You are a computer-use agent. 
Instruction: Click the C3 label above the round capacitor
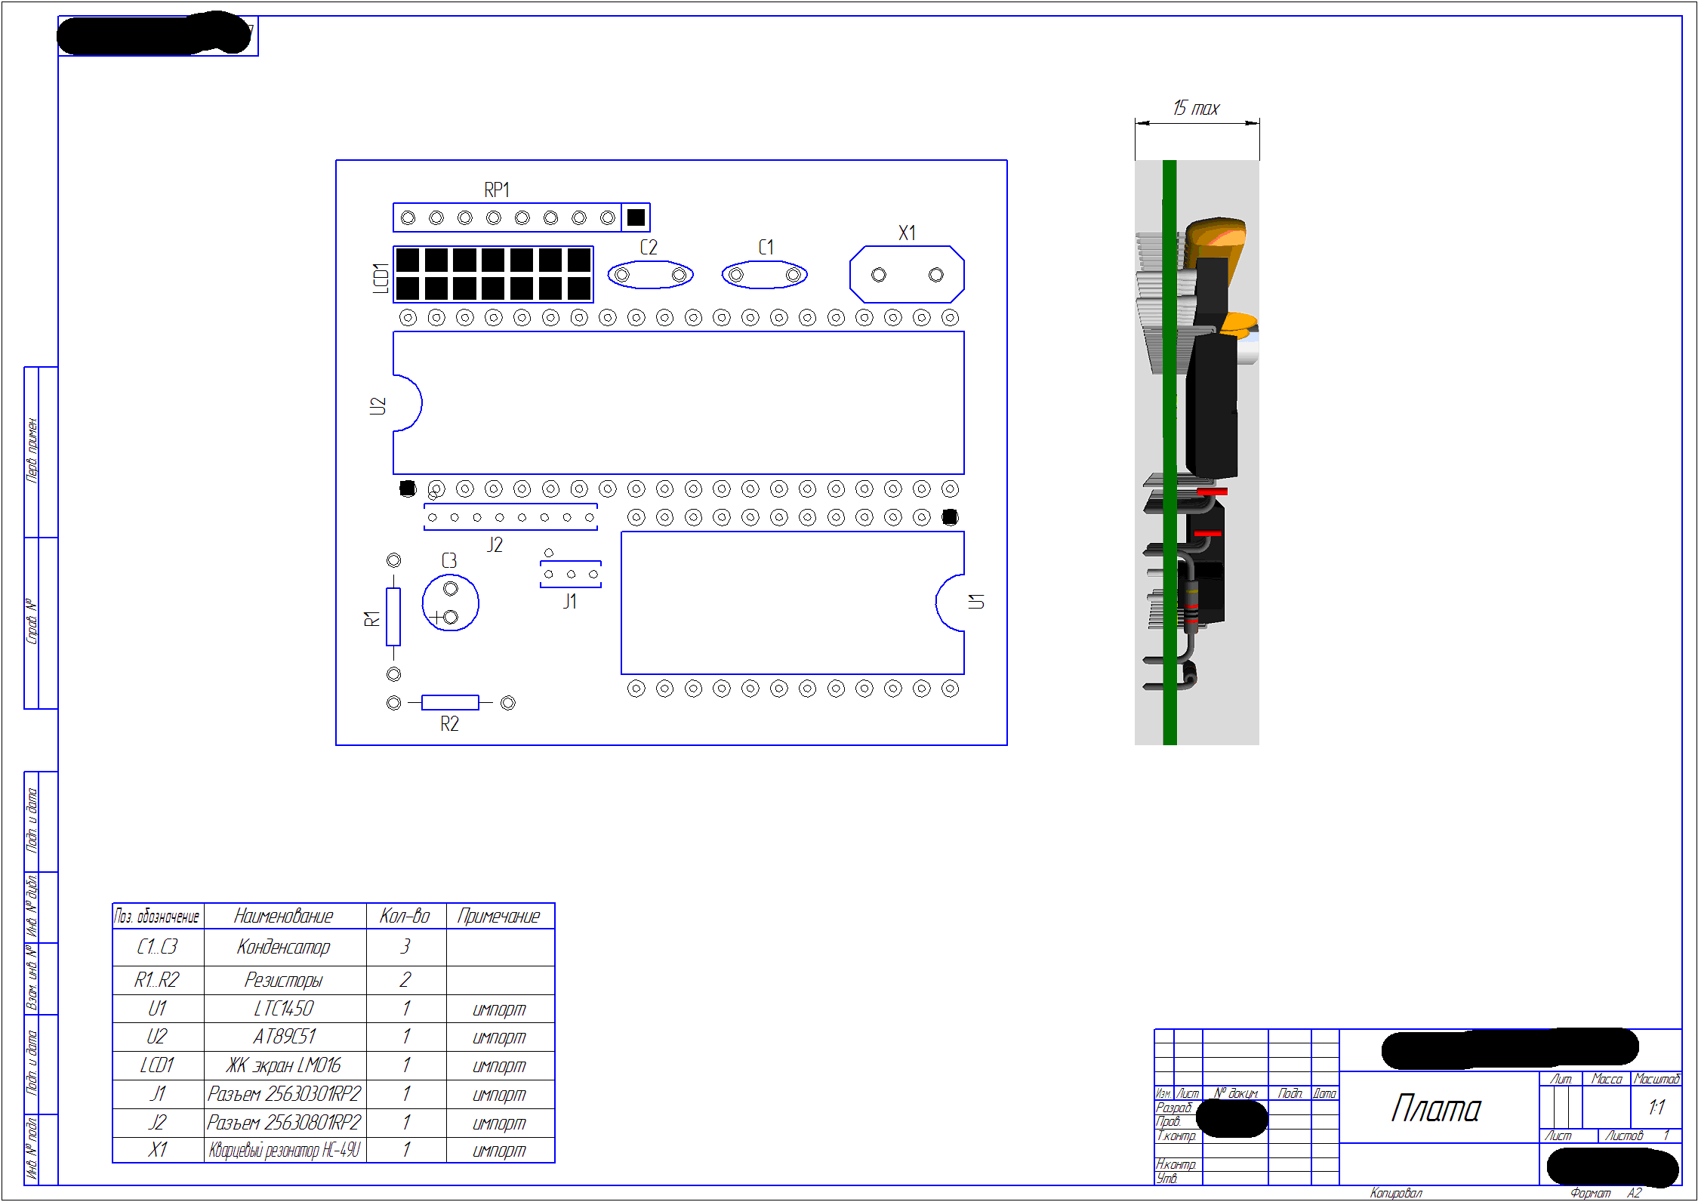pyautogui.click(x=449, y=560)
